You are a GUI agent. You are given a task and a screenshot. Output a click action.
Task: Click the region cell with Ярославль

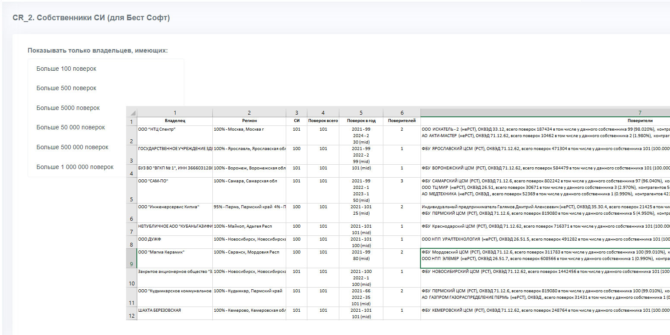[x=249, y=155]
